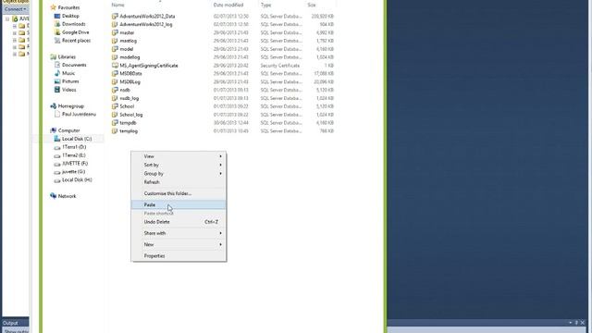Screen dimensions: 592x333
Task: Click the Music library icon
Action: [x=57, y=73]
